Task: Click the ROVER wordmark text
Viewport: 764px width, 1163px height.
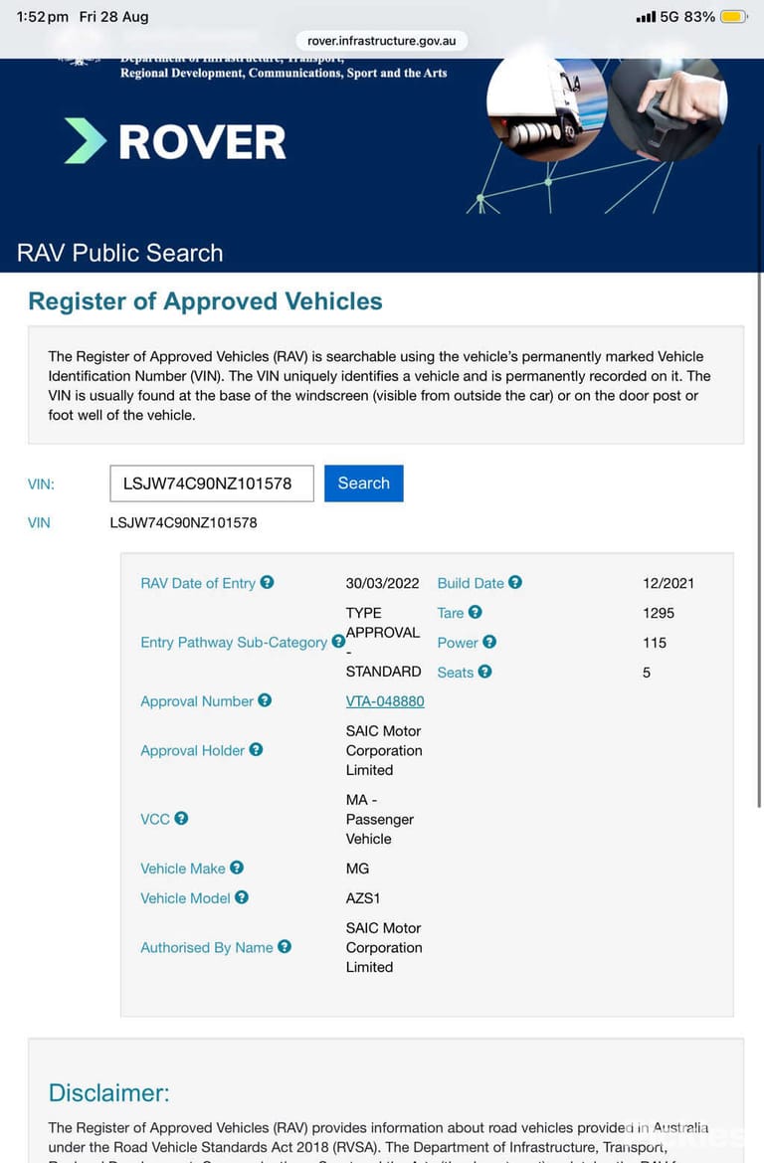Action: tap(202, 141)
